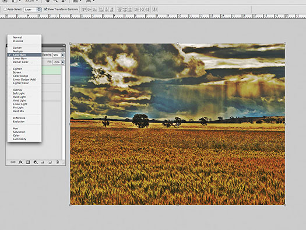Click the Fill 100% value field
Image resolution: width=306 pixels, height=230 pixels.
pyautogui.click(x=57, y=62)
